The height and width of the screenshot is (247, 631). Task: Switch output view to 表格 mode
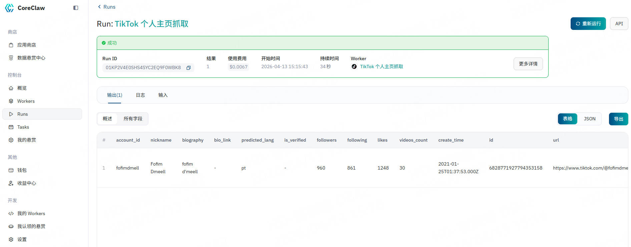point(567,119)
